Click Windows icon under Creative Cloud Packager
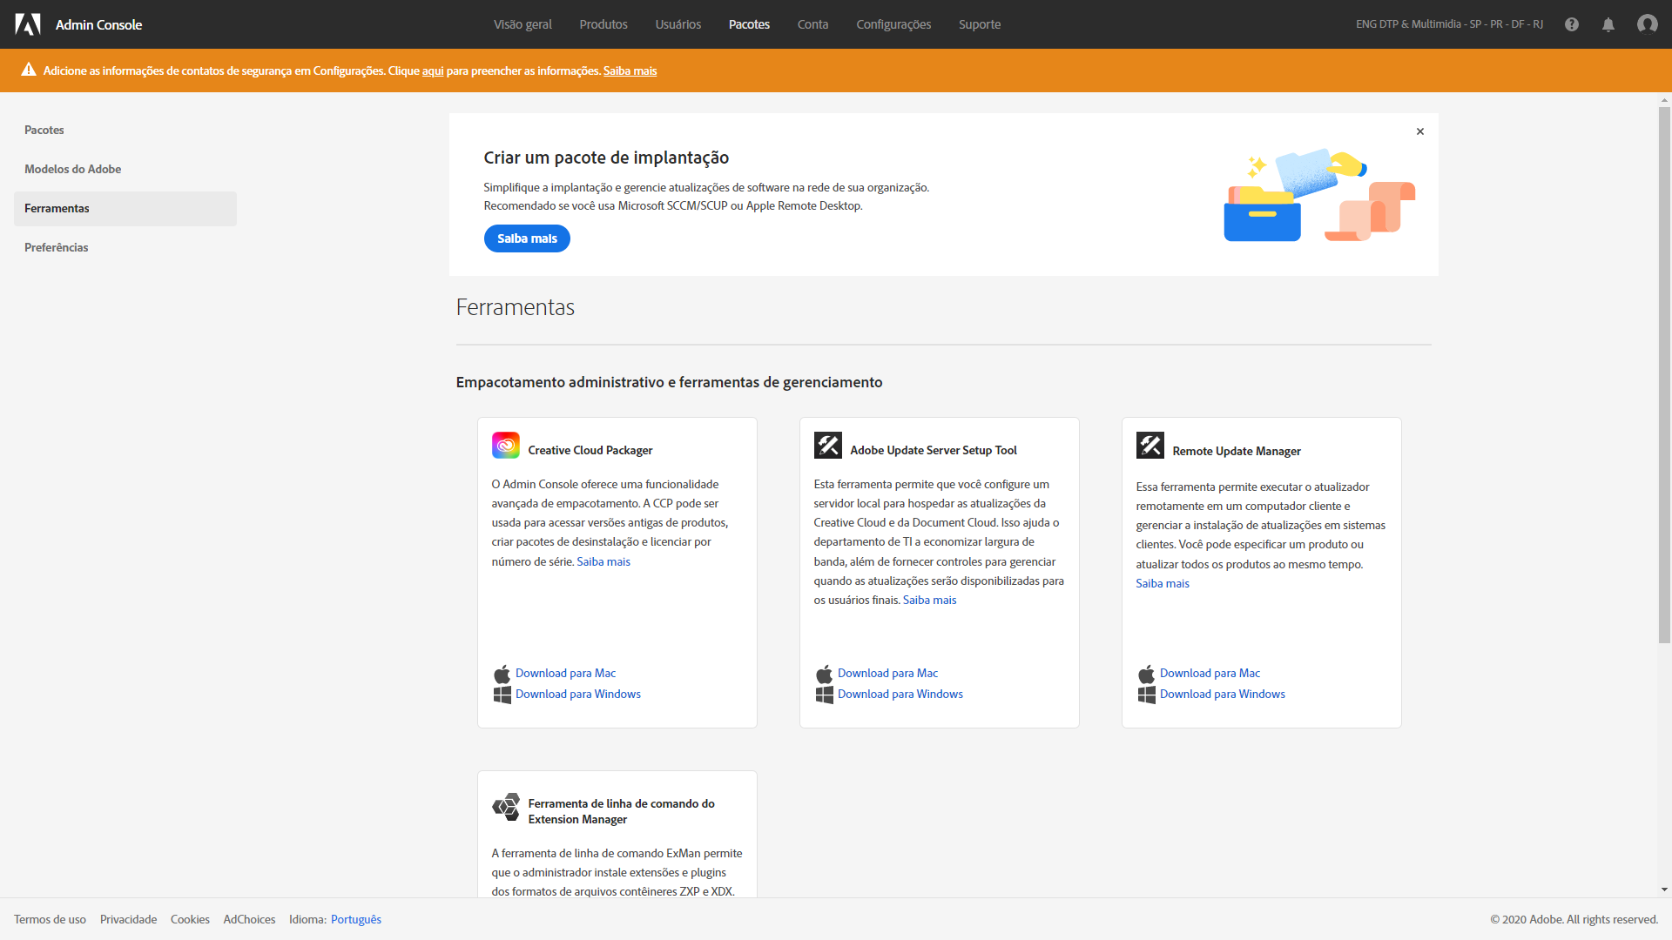Screen dimensions: 1672x940 [502, 695]
